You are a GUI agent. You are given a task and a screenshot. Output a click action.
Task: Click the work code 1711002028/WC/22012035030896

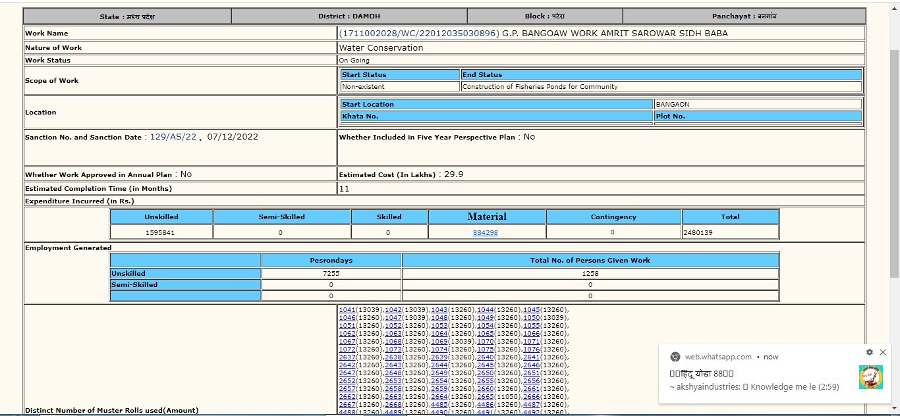[419, 33]
